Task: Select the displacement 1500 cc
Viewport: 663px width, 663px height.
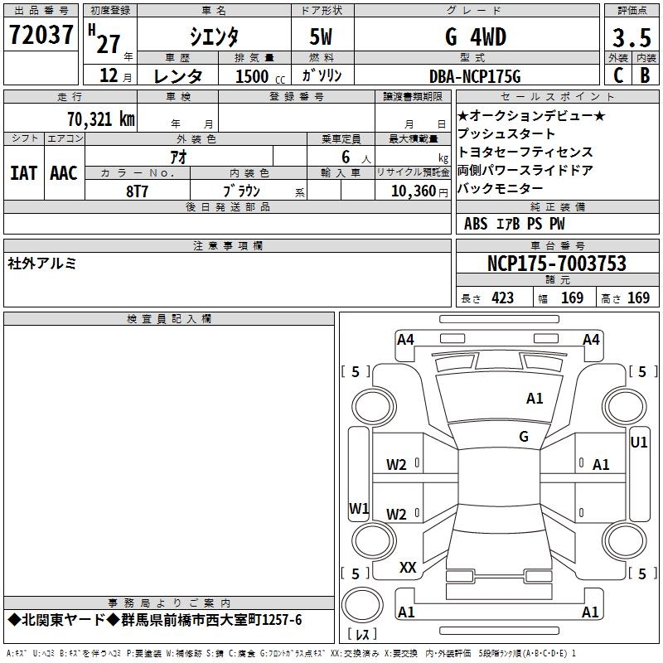Action: pos(260,76)
